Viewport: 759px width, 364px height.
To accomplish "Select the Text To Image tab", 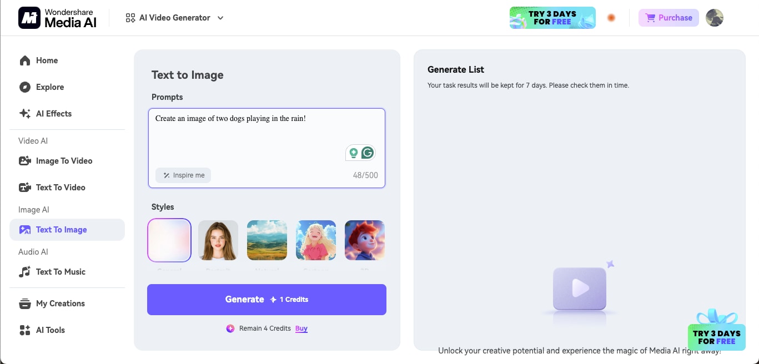I will (x=61, y=229).
